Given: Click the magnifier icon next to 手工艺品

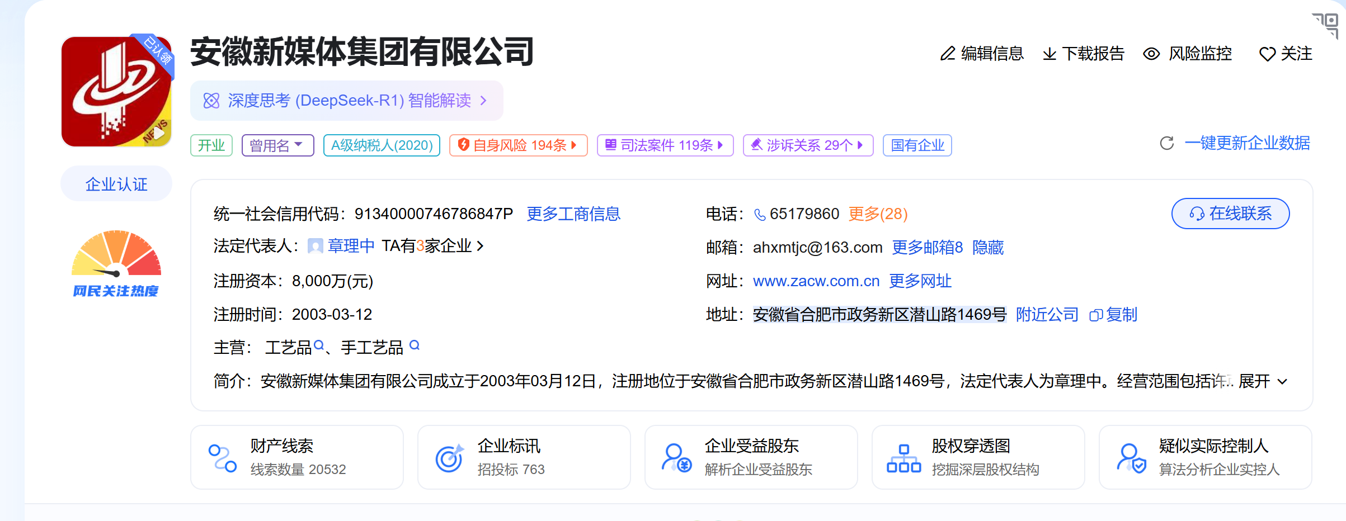Looking at the screenshot, I should (415, 345).
